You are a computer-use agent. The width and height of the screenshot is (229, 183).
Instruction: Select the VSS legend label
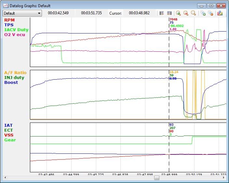pyautogui.click(x=9, y=135)
